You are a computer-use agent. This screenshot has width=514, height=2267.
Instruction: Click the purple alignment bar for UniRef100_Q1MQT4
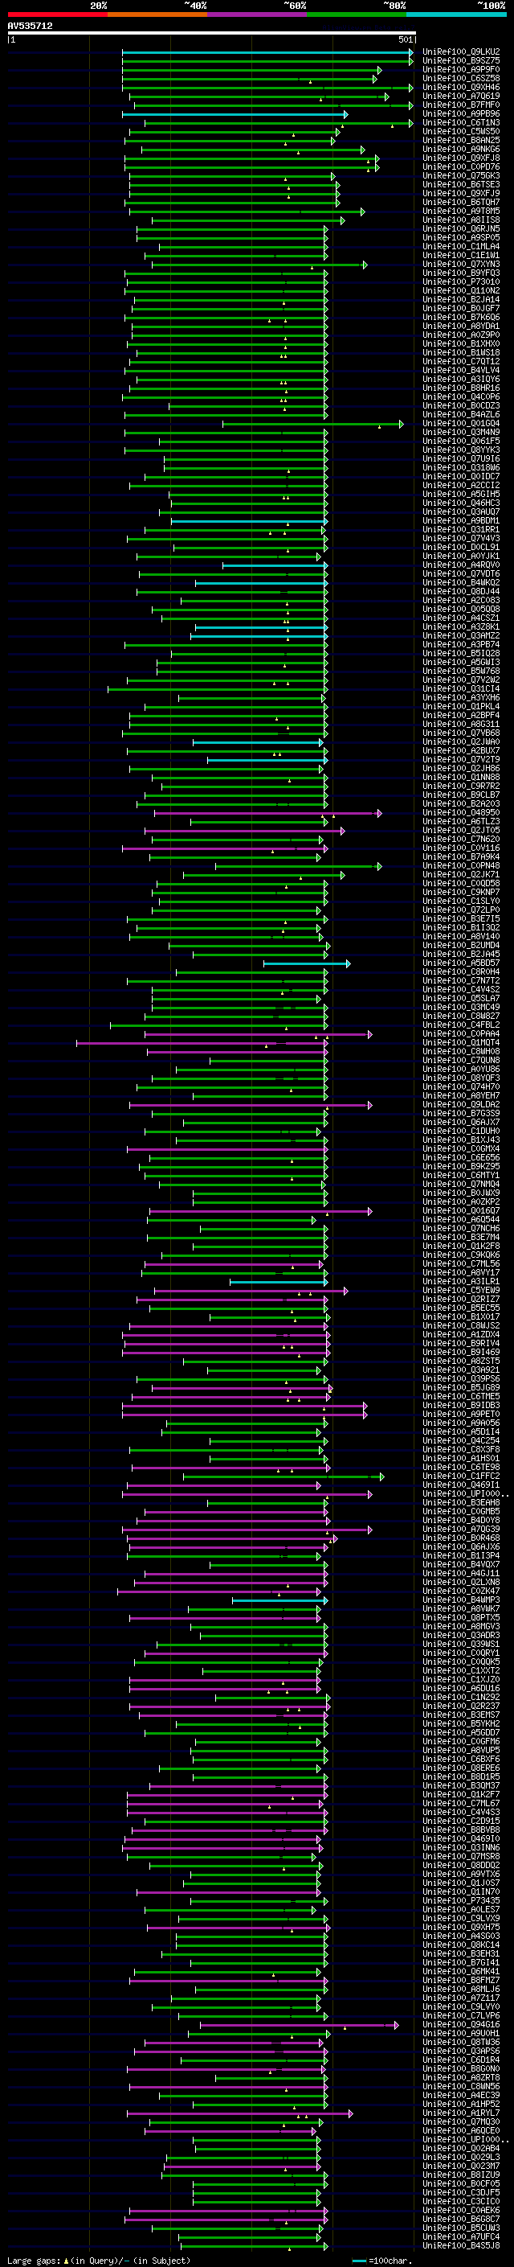[x=202, y=1044]
